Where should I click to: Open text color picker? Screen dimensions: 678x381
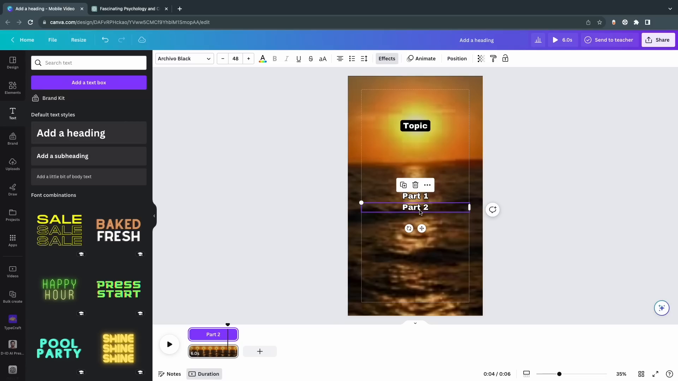(x=263, y=59)
